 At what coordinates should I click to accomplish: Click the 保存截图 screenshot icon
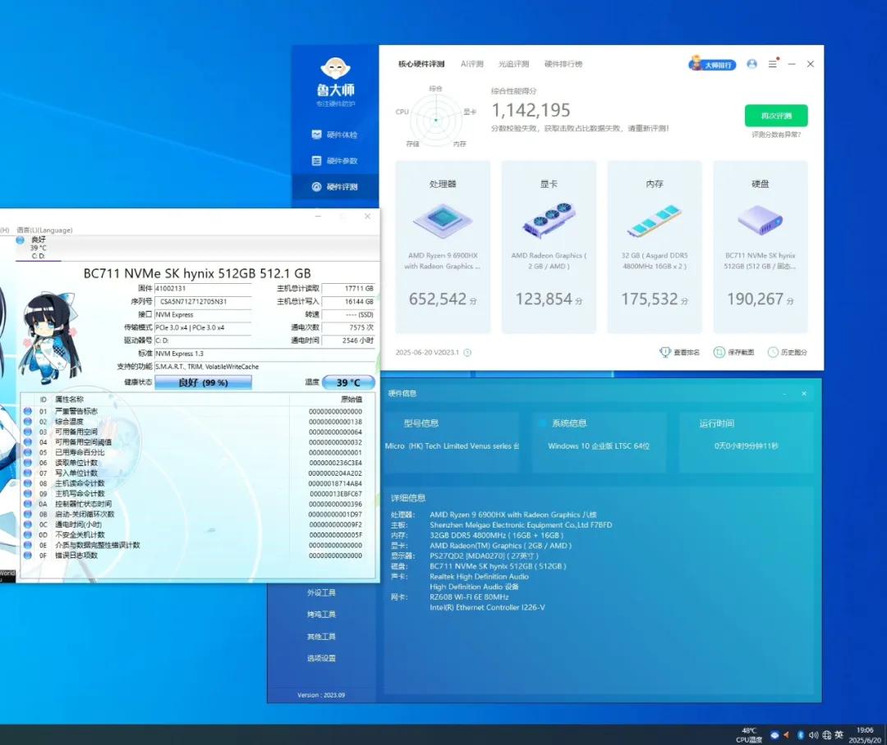tap(719, 352)
